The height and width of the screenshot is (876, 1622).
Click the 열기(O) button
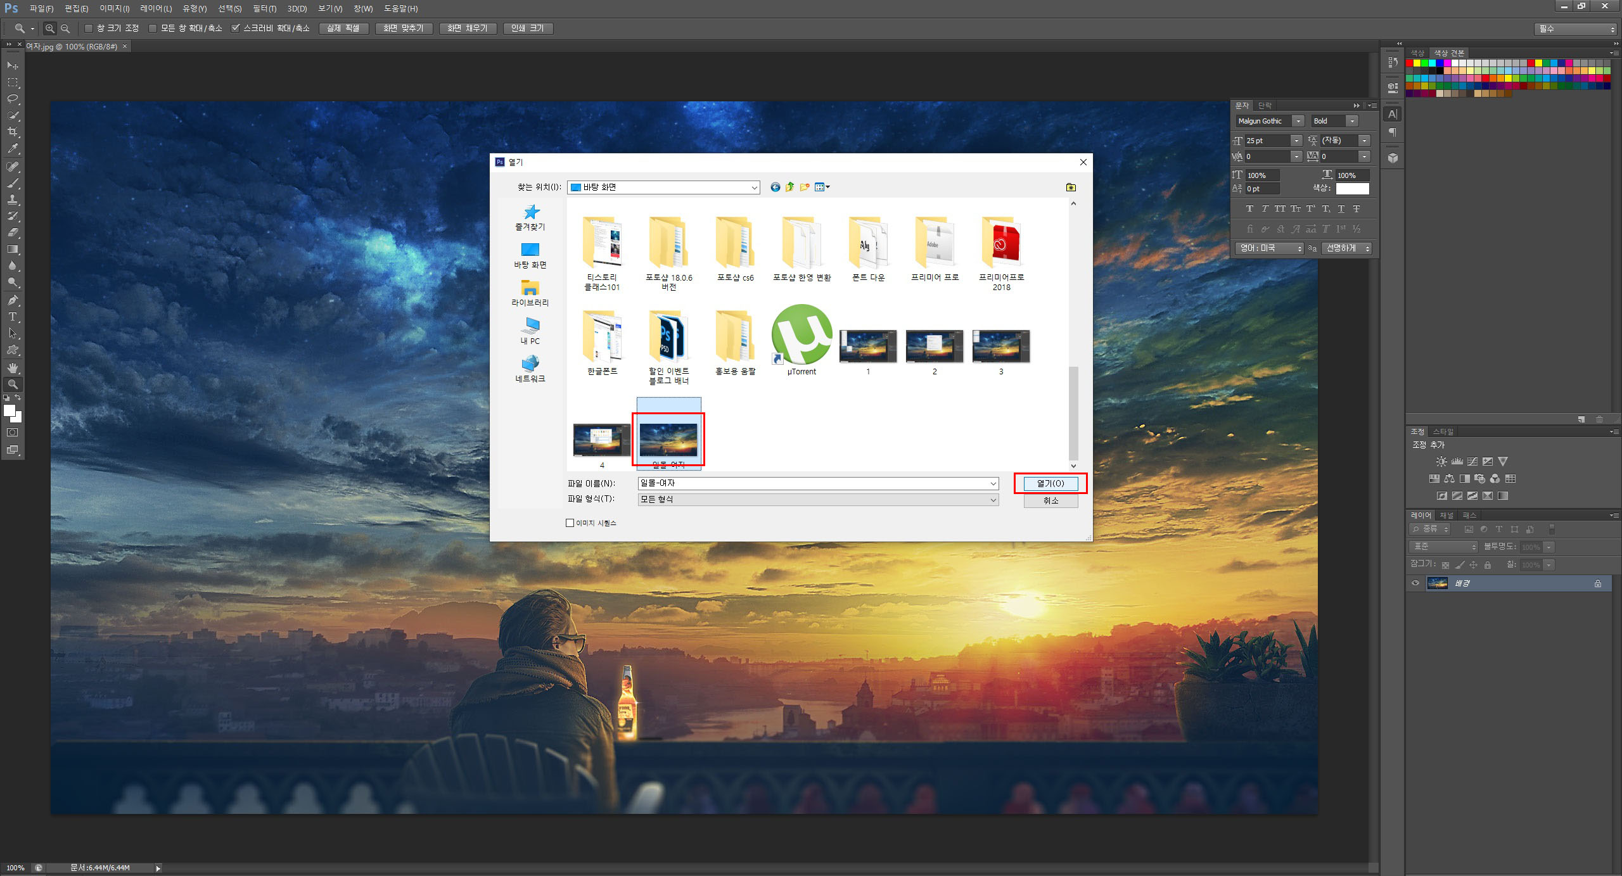(x=1050, y=483)
